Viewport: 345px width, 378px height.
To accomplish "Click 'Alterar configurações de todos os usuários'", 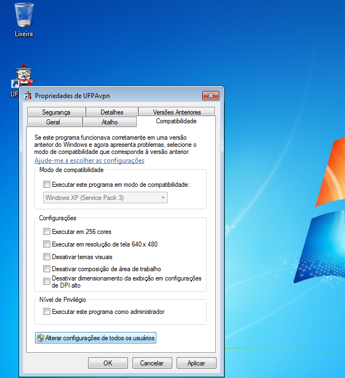I will coord(96,338).
